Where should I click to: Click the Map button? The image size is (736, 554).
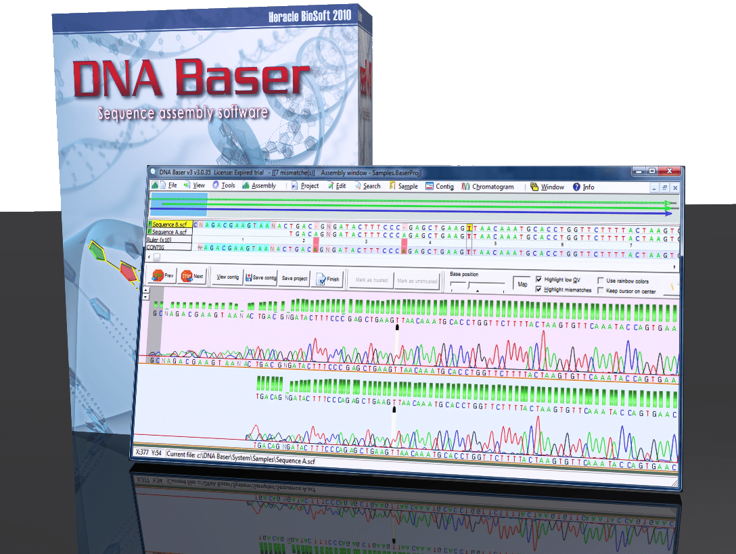[x=522, y=284]
